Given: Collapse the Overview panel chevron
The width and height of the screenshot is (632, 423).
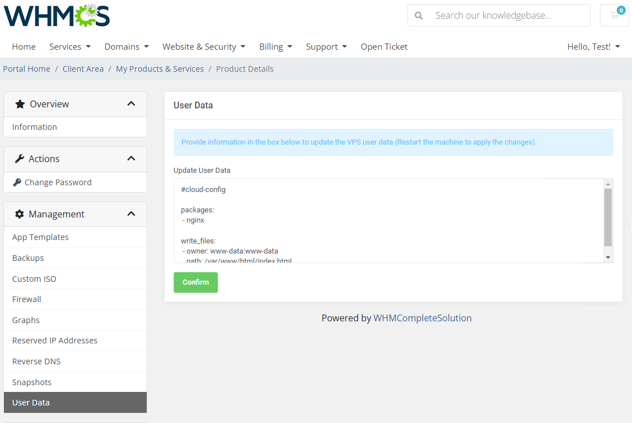Looking at the screenshot, I should point(131,104).
